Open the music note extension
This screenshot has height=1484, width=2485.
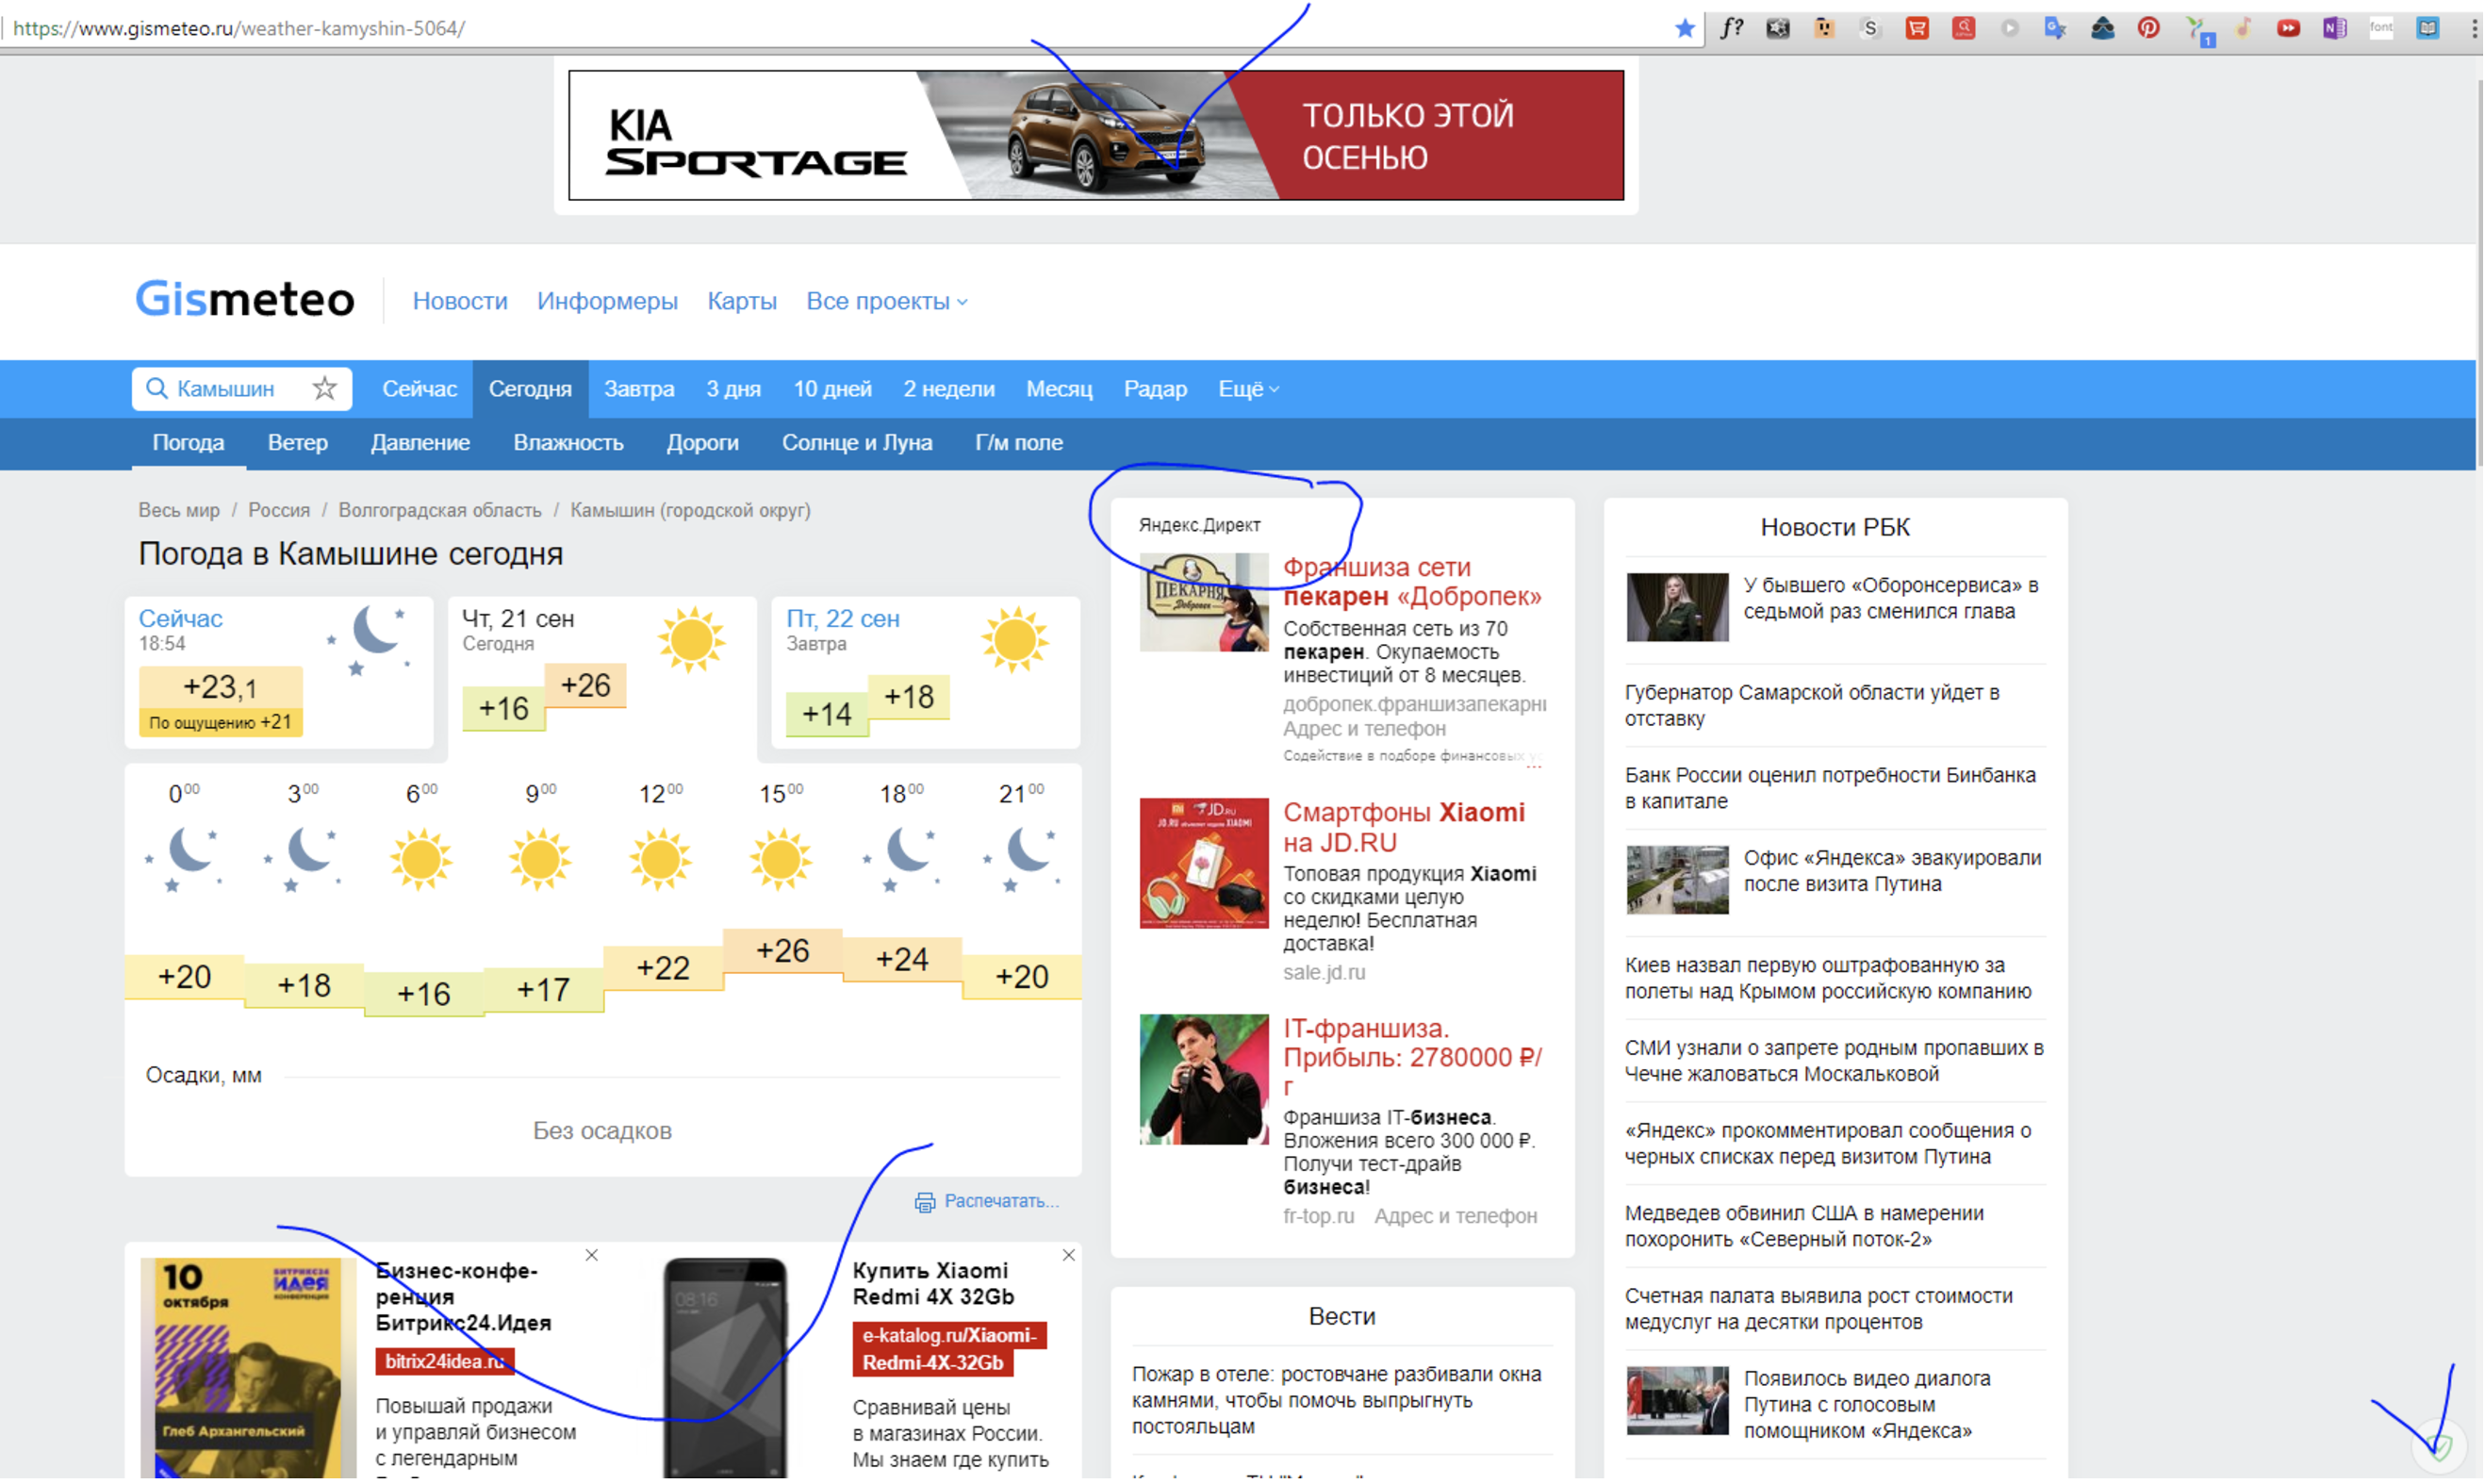(x=2243, y=28)
